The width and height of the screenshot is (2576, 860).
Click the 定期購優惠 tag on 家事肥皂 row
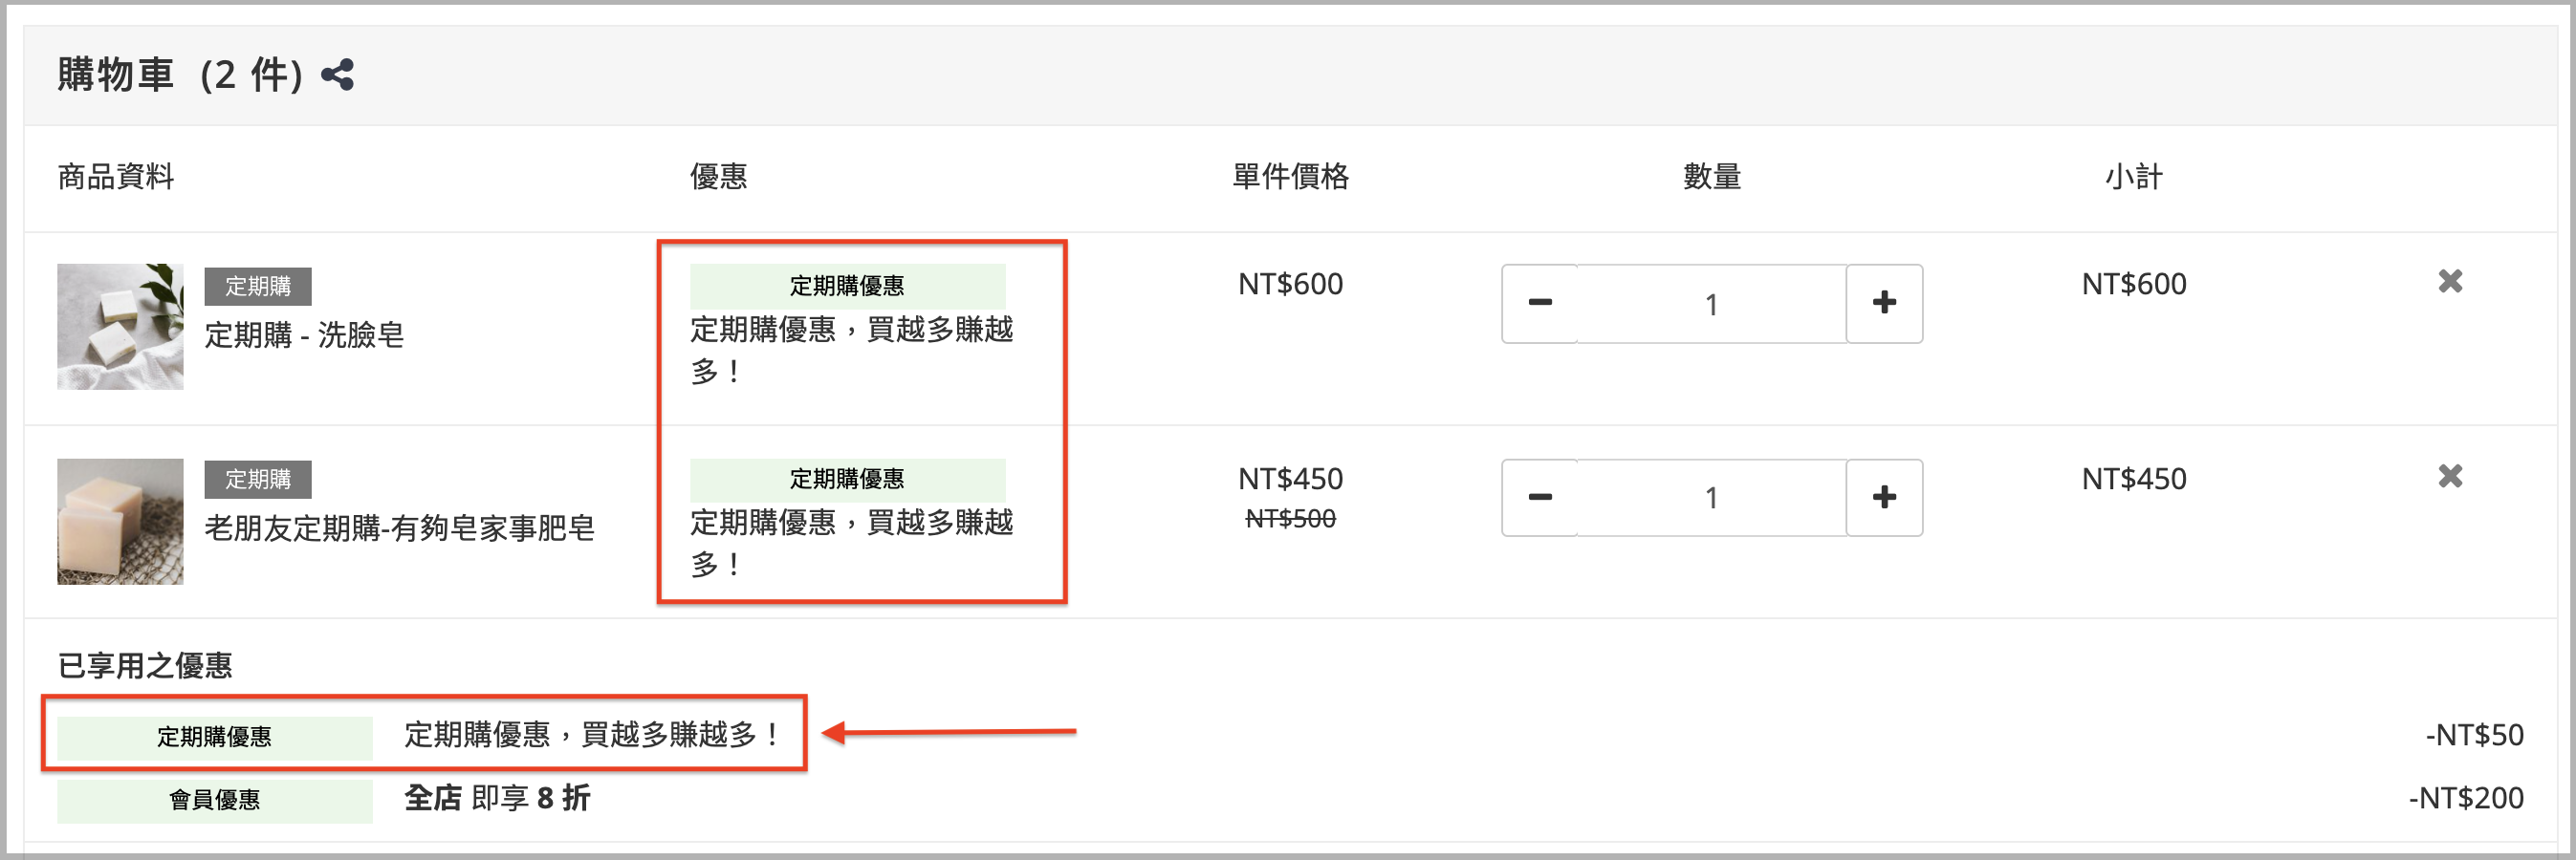tap(847, 480)
